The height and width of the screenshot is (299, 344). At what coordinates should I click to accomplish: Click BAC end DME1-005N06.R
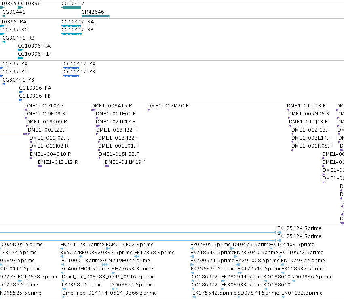coord(309,114)
